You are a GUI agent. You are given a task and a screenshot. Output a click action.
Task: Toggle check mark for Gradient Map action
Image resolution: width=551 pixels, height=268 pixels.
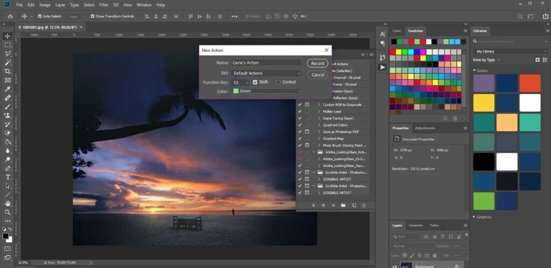point(300,139)
